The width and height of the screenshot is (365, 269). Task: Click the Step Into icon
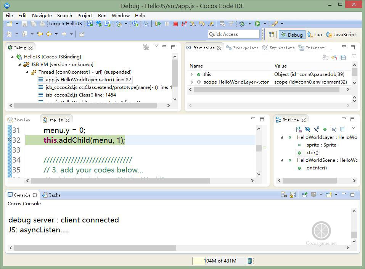[x=193, y=24]
